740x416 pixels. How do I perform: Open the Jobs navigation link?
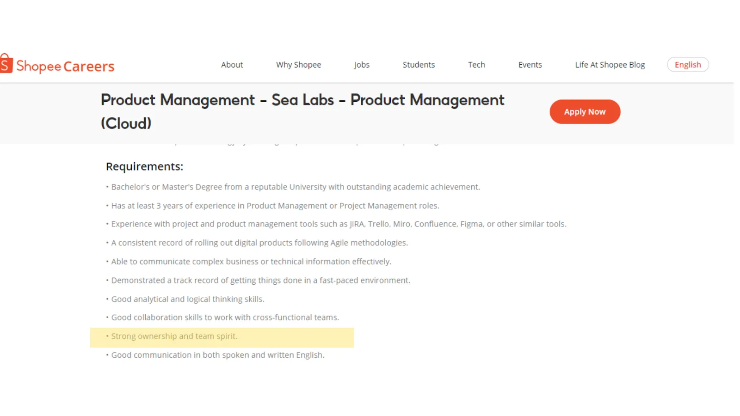(362, 65)
